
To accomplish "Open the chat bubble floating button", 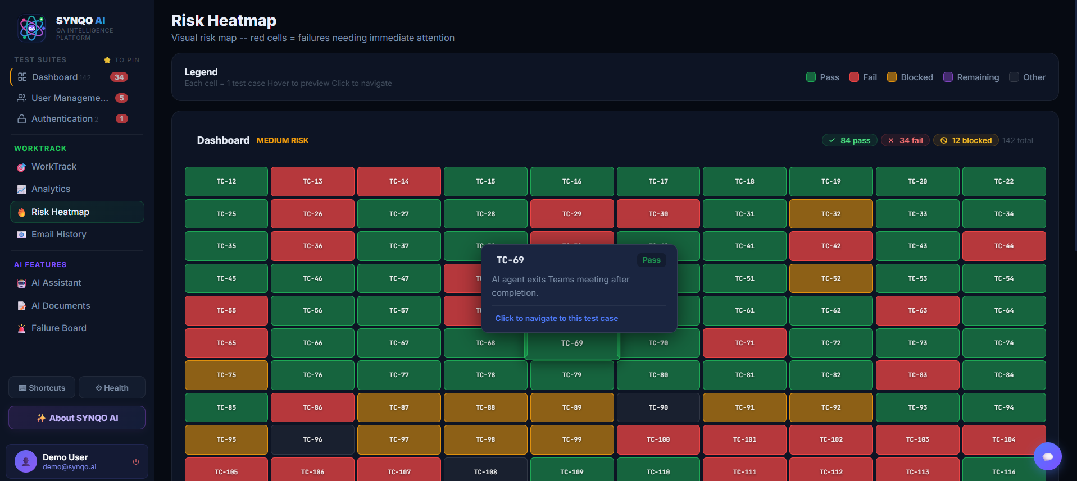I will pyautogui.click(x=1048, y=457).
